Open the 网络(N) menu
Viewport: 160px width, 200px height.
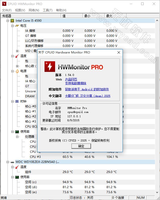point(34,10)
